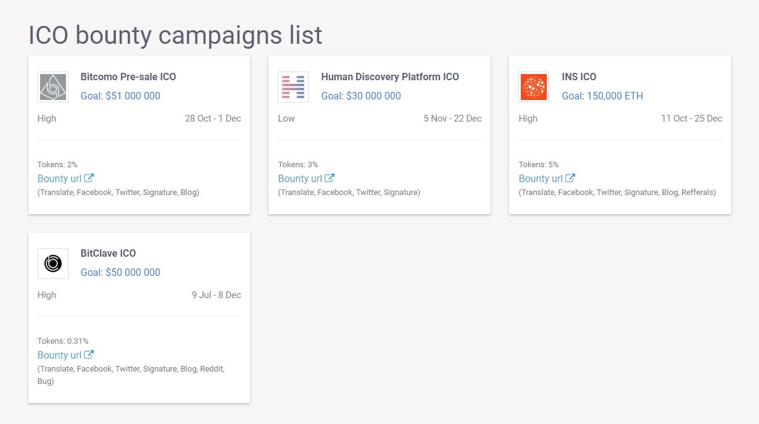Viewport: 759px width, 424px height.
Task: Click the Human Discovery Platform logo
Action: coord(293,87)
